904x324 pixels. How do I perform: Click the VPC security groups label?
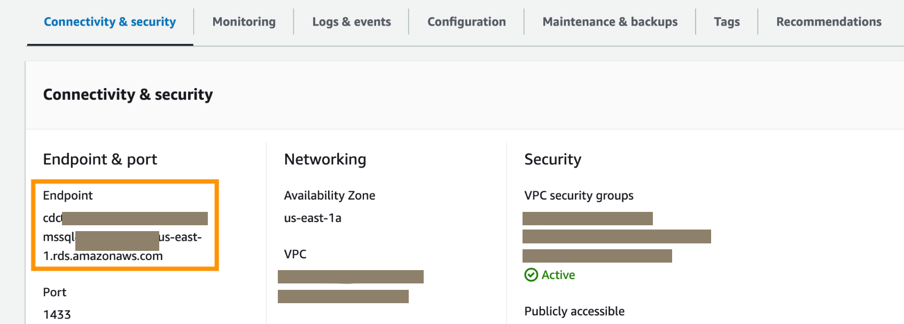tap(579, 195)
